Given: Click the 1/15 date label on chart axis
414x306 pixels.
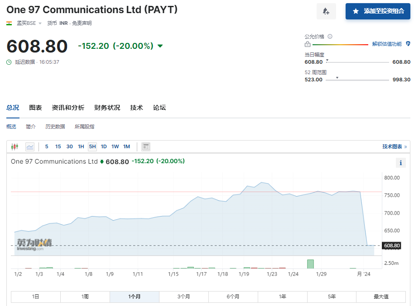Looking at the screenshot, I should [x=173, y=274].
